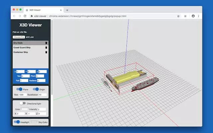Remove Container Ship using its trash icon

46,52
